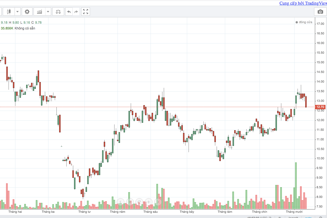Zoom in using the plus navigation button
327x218 pixels.
[x=149, y=202]
